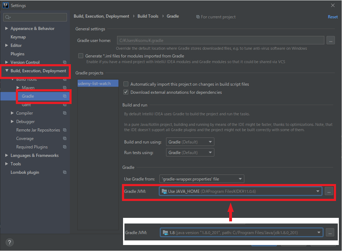Open the 'Build and run using' dropdown
The image size is (342, 251).
tap(190, 142)
